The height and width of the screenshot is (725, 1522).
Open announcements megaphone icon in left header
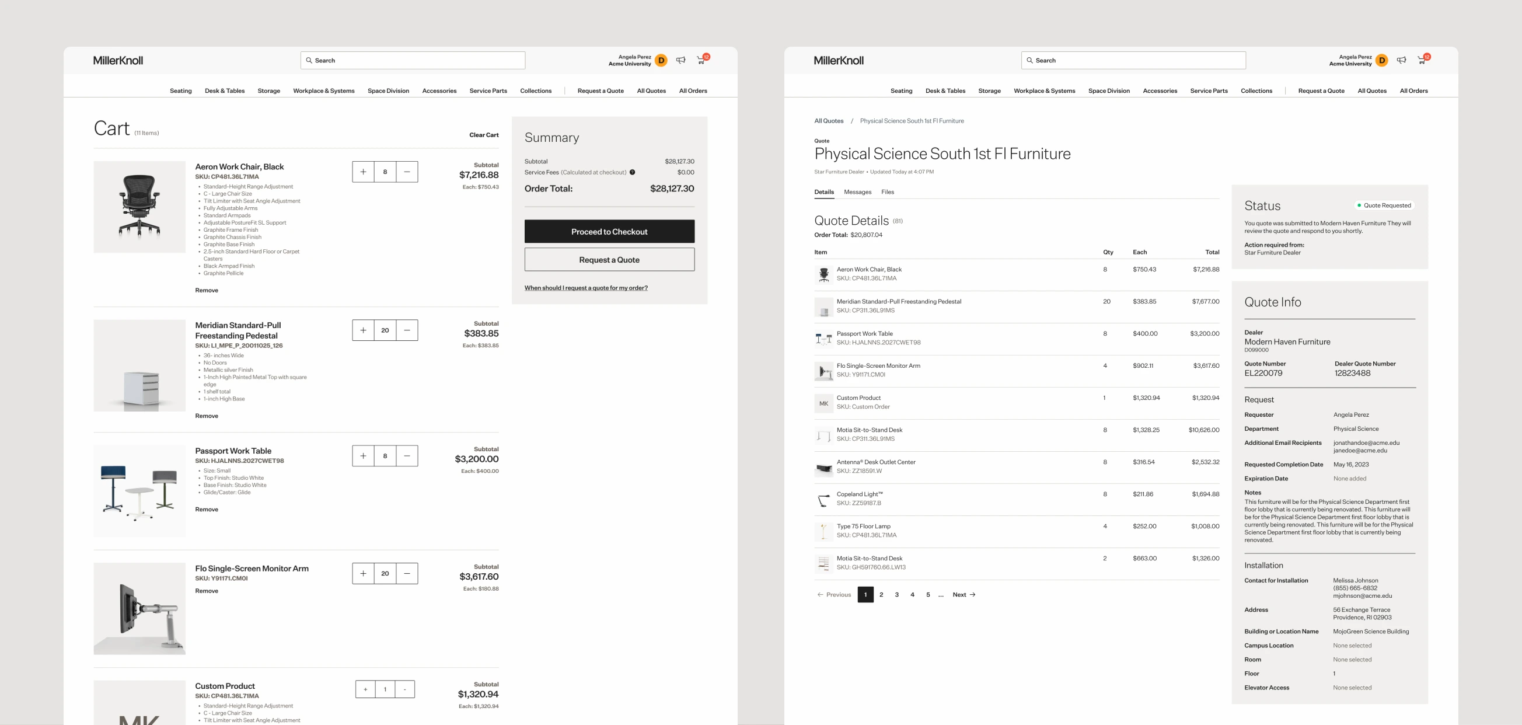680,60
